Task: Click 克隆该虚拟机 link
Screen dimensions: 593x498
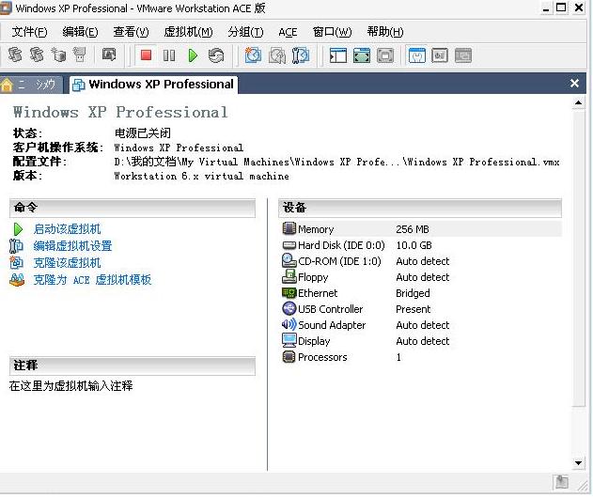Action: [x=67, y=263]
